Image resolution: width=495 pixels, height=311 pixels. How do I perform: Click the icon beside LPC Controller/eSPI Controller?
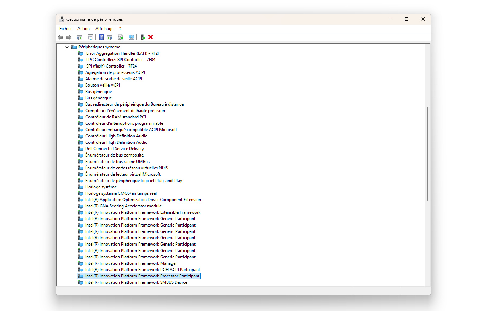(81, 60)
